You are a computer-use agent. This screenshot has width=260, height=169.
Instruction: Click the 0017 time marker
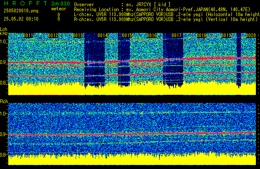pos(177,35)
